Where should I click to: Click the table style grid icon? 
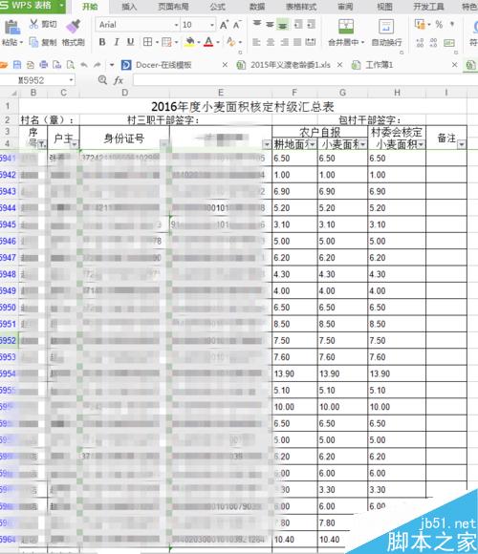[x=166, y=42]
